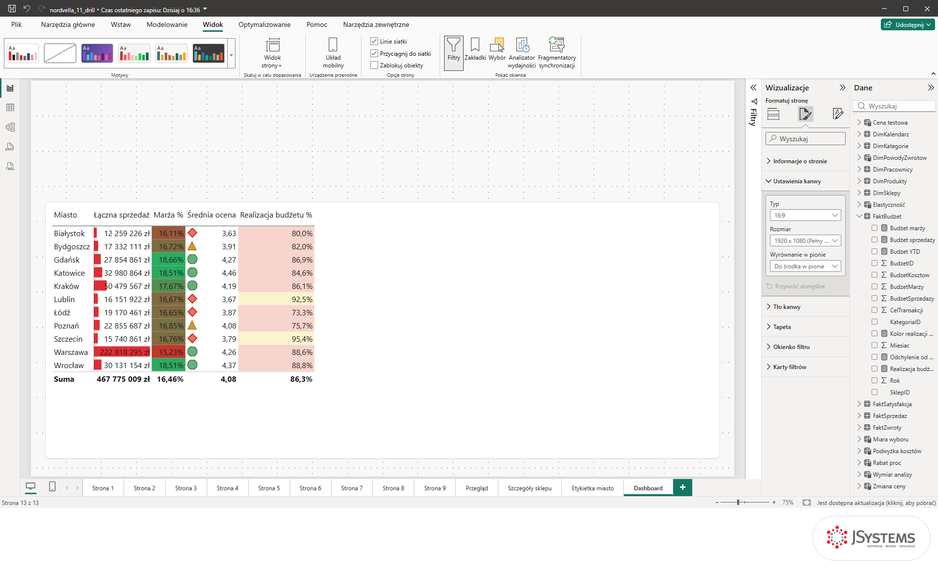Open the Wstaw ribbon tab

click(x=121, y=24)
